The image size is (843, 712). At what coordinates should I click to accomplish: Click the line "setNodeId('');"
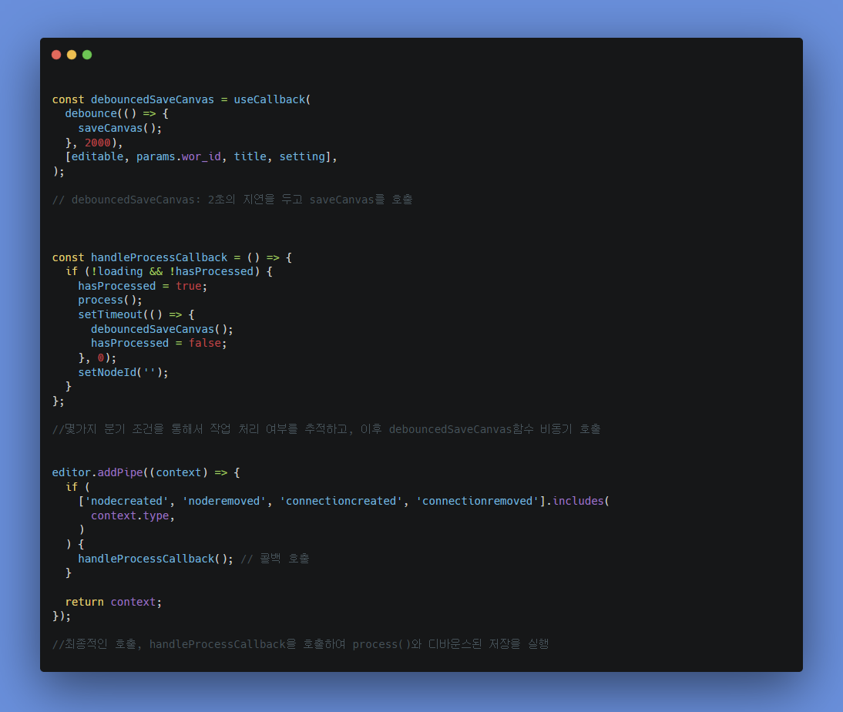(x=123, y=372)
